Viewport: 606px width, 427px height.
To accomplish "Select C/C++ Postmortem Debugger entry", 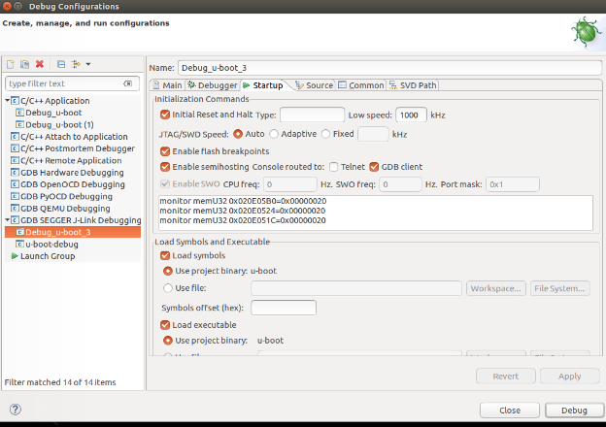I will [x=78, y=148].
